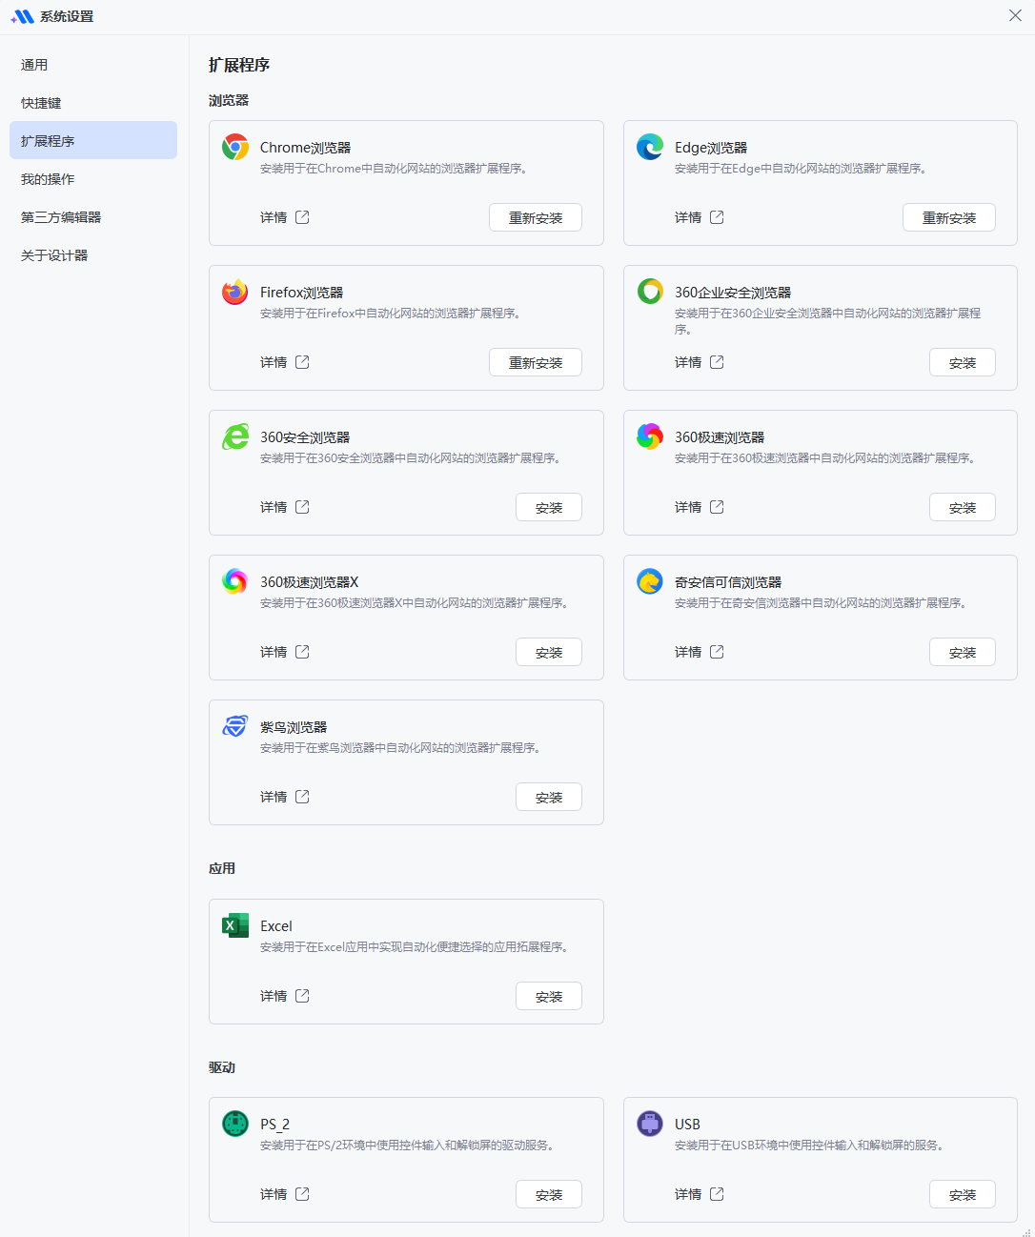
Task: Close the 系统设置 window
Action: (1015, 15)
